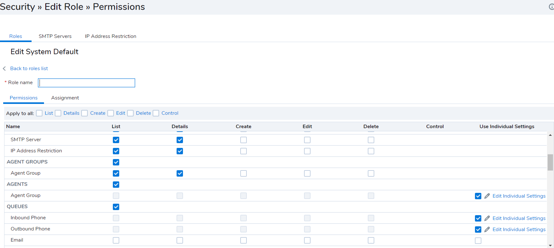554x248 pixels.
Task: Switch to the Assignment tab
Action: point(65,98)
